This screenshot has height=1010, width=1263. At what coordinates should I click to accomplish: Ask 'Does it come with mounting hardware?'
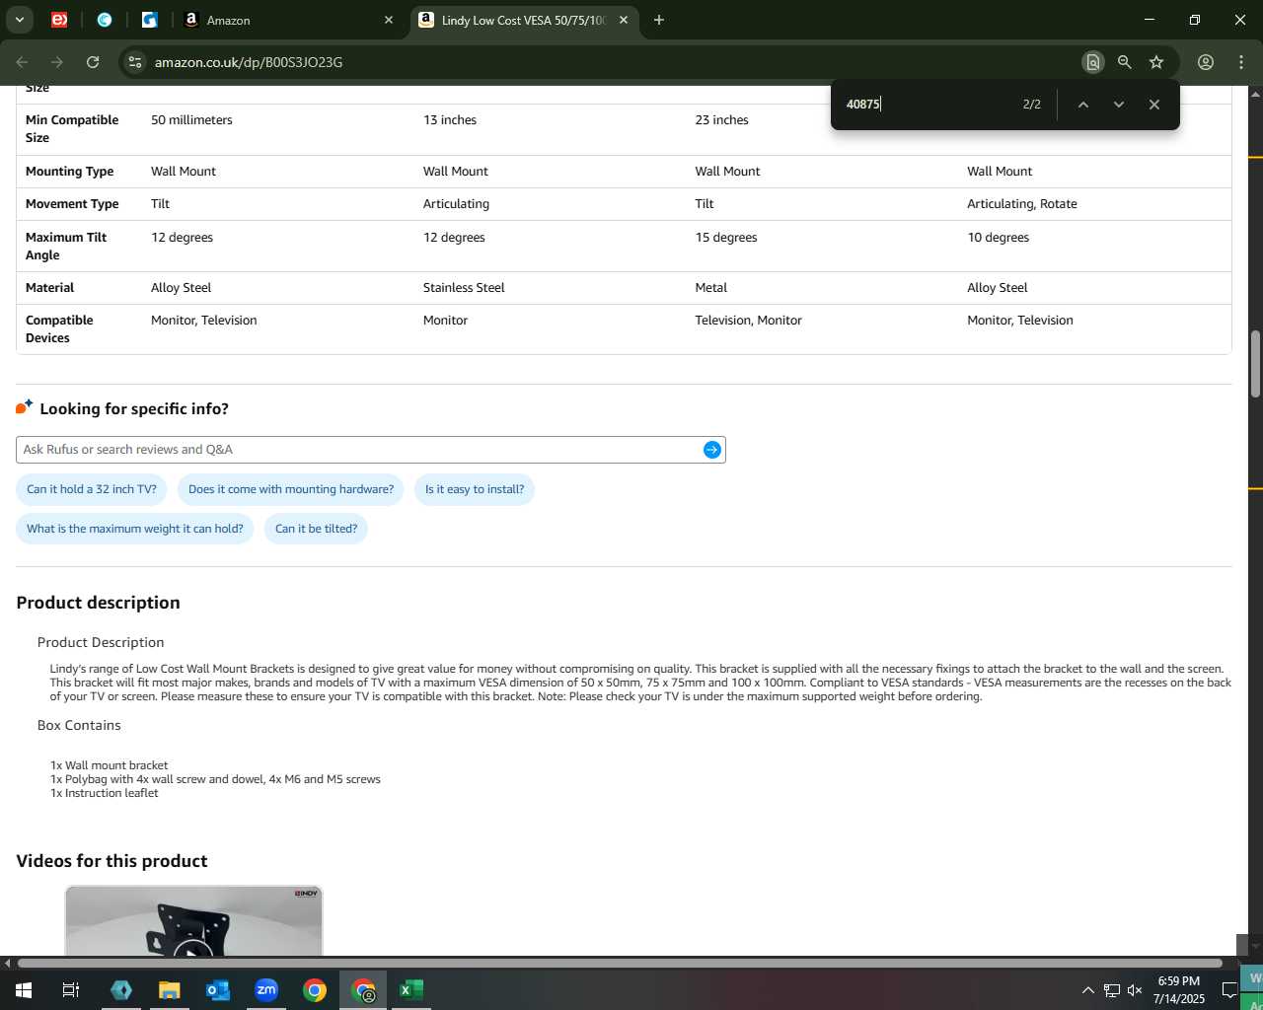(291, 489)
